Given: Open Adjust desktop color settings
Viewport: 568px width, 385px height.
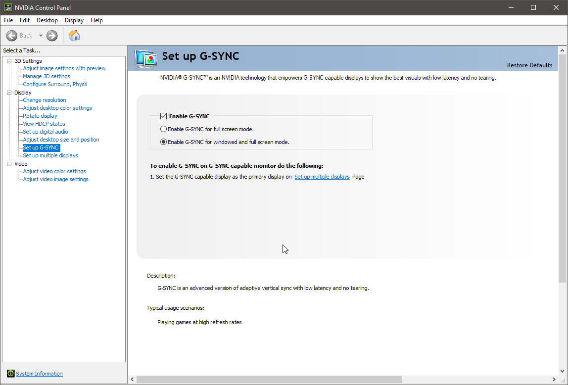Looking at the screenshot, I should point(57,108).
